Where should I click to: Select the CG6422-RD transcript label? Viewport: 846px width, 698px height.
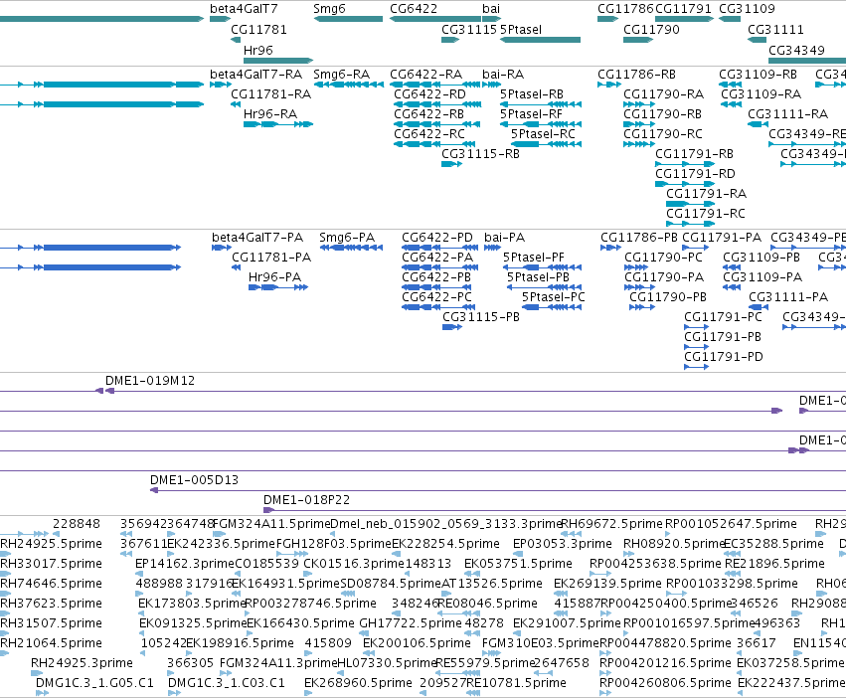pos(429,93)
